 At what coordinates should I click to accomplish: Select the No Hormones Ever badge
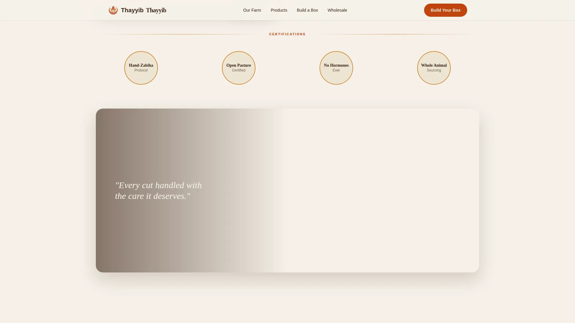point(336,68)
